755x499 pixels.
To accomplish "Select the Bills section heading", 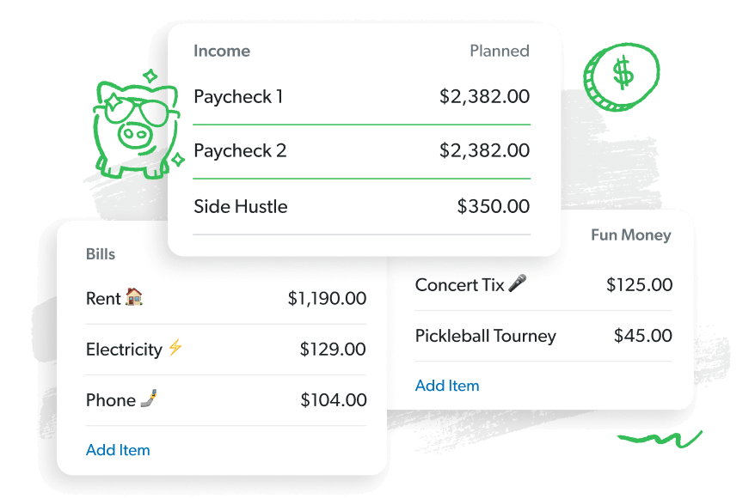I will [101, 253].
